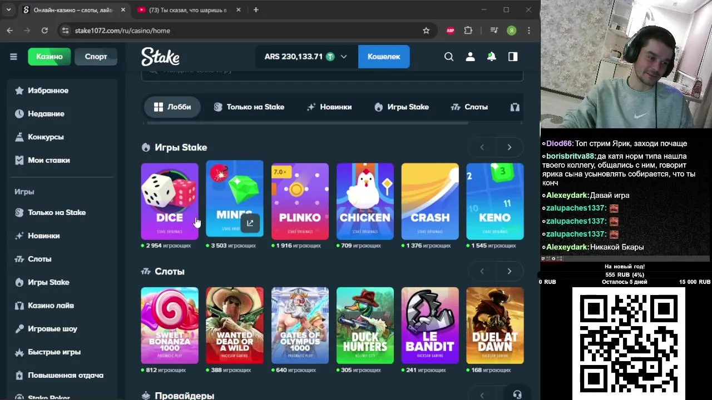This screenshot has height=400, width=712.
Task: Open Игровые шоу in the sidebar
Action: (46, 329)
